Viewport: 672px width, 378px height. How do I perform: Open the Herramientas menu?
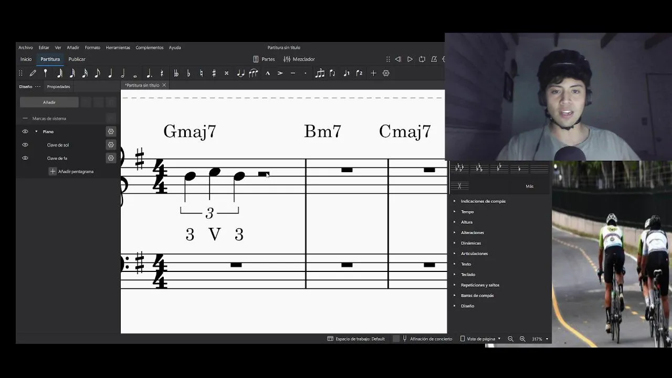pos(118,48)
